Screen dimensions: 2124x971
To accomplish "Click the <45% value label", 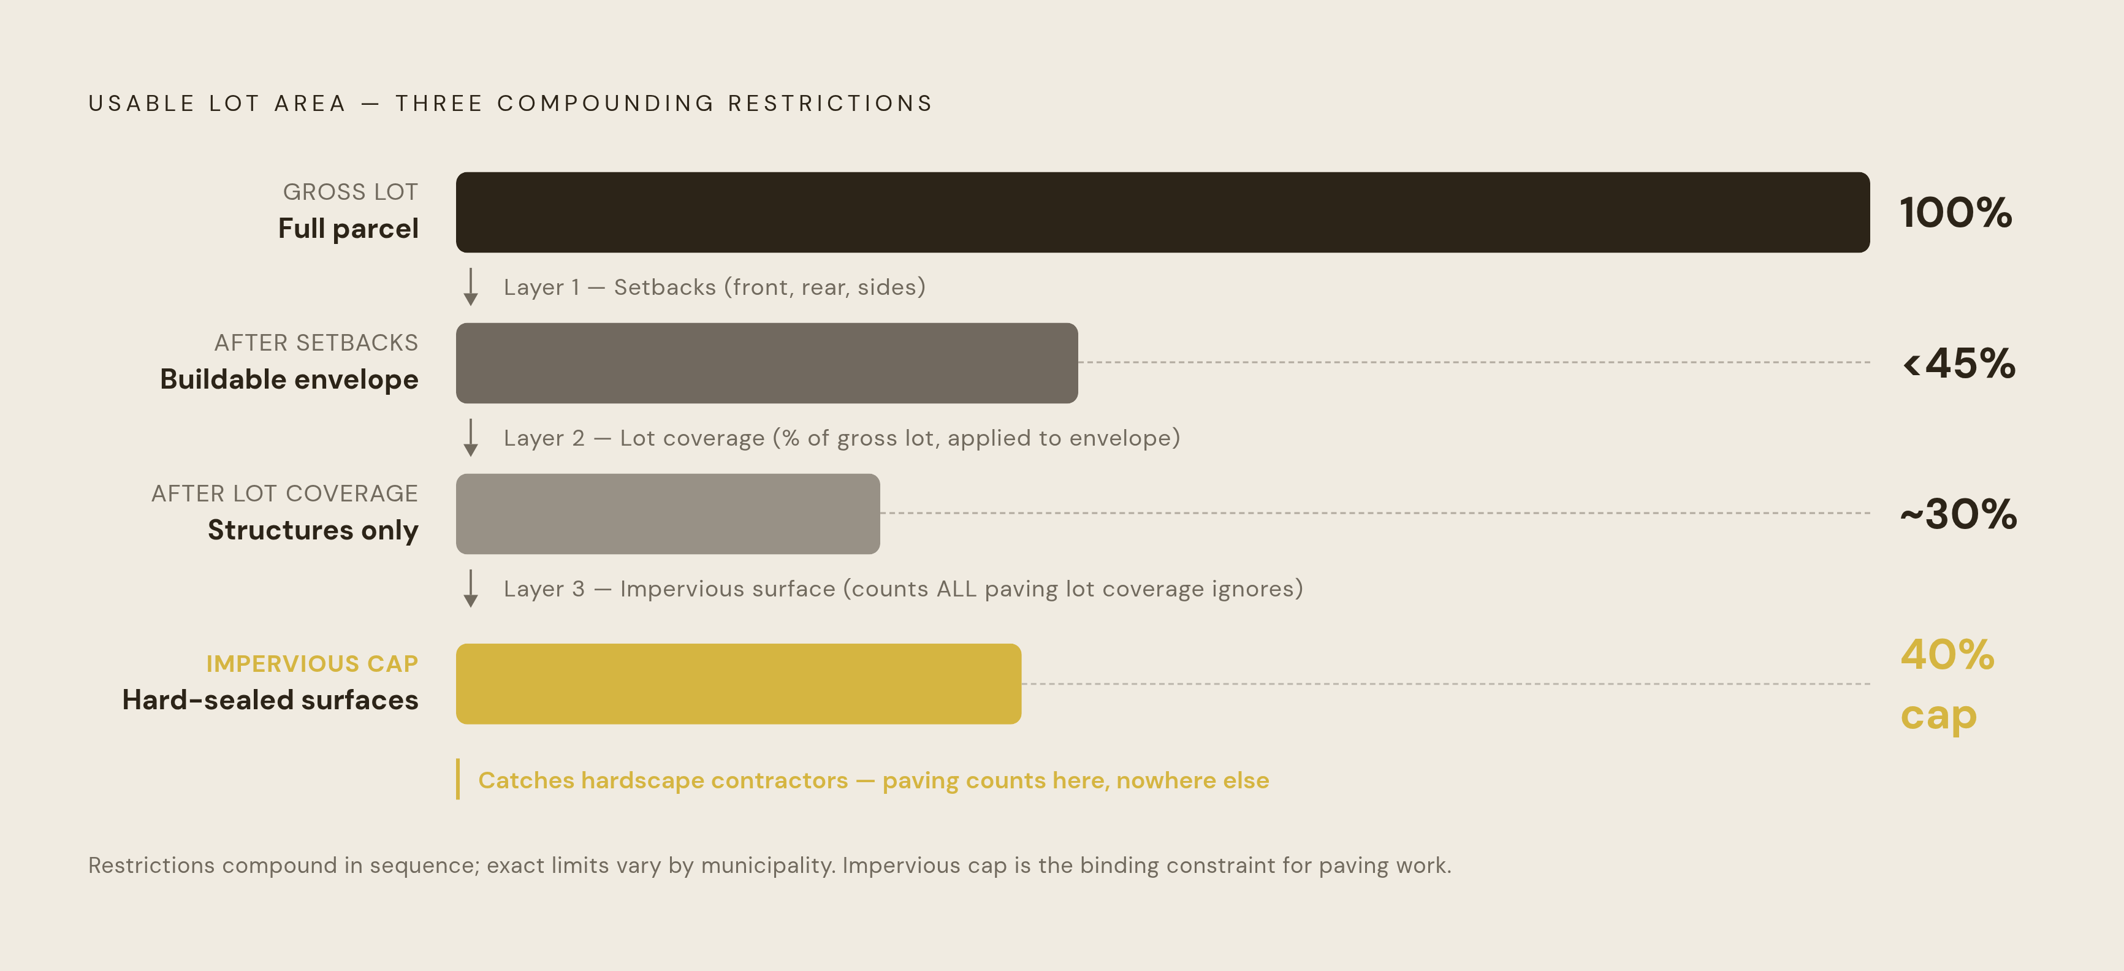I will coord(1959,364).
